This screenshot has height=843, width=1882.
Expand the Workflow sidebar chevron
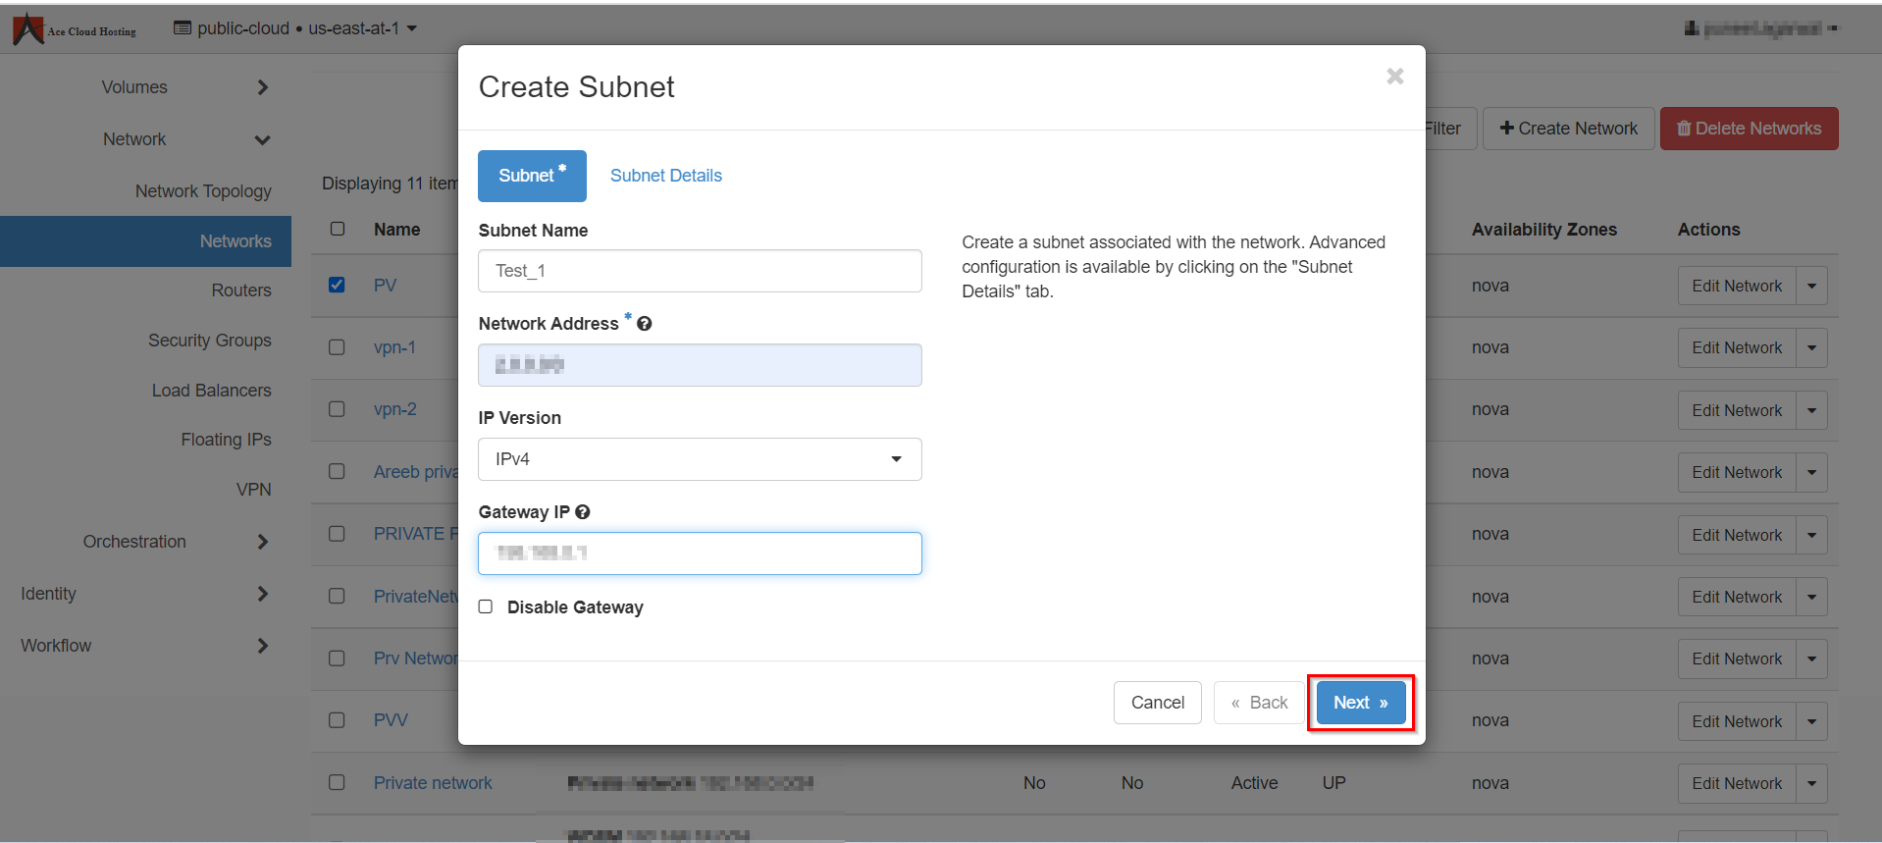[x=262, y=646]
